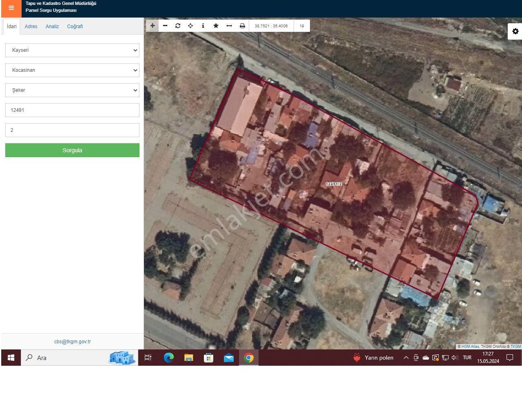
Task: Expand the Kayseri province dropdown
Action: pyautogui.click(x=72, y=50)
